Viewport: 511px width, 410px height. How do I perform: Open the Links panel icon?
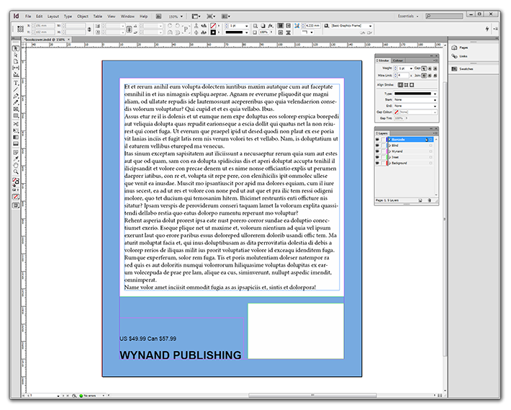[455, 56]
